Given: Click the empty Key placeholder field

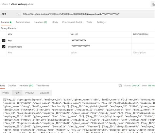Looking at the screenshot, I should click(x=38, y=53).
